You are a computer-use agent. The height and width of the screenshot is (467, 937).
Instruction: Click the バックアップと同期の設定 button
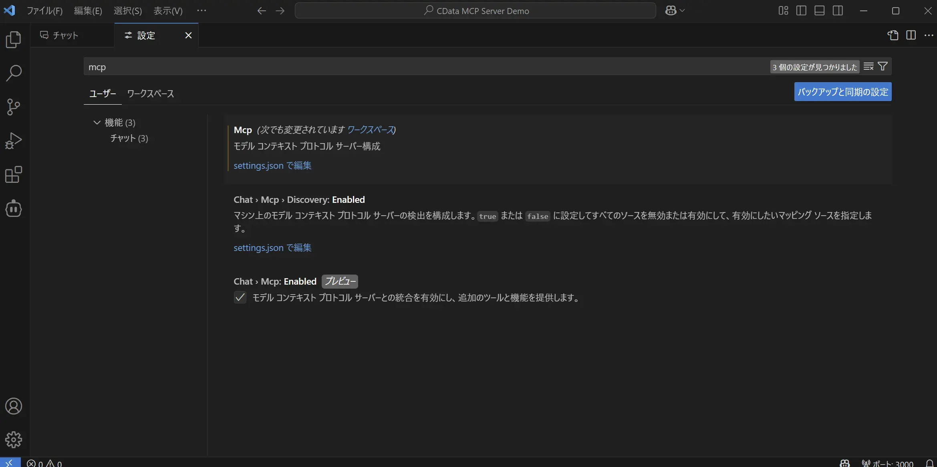[842, 92]
